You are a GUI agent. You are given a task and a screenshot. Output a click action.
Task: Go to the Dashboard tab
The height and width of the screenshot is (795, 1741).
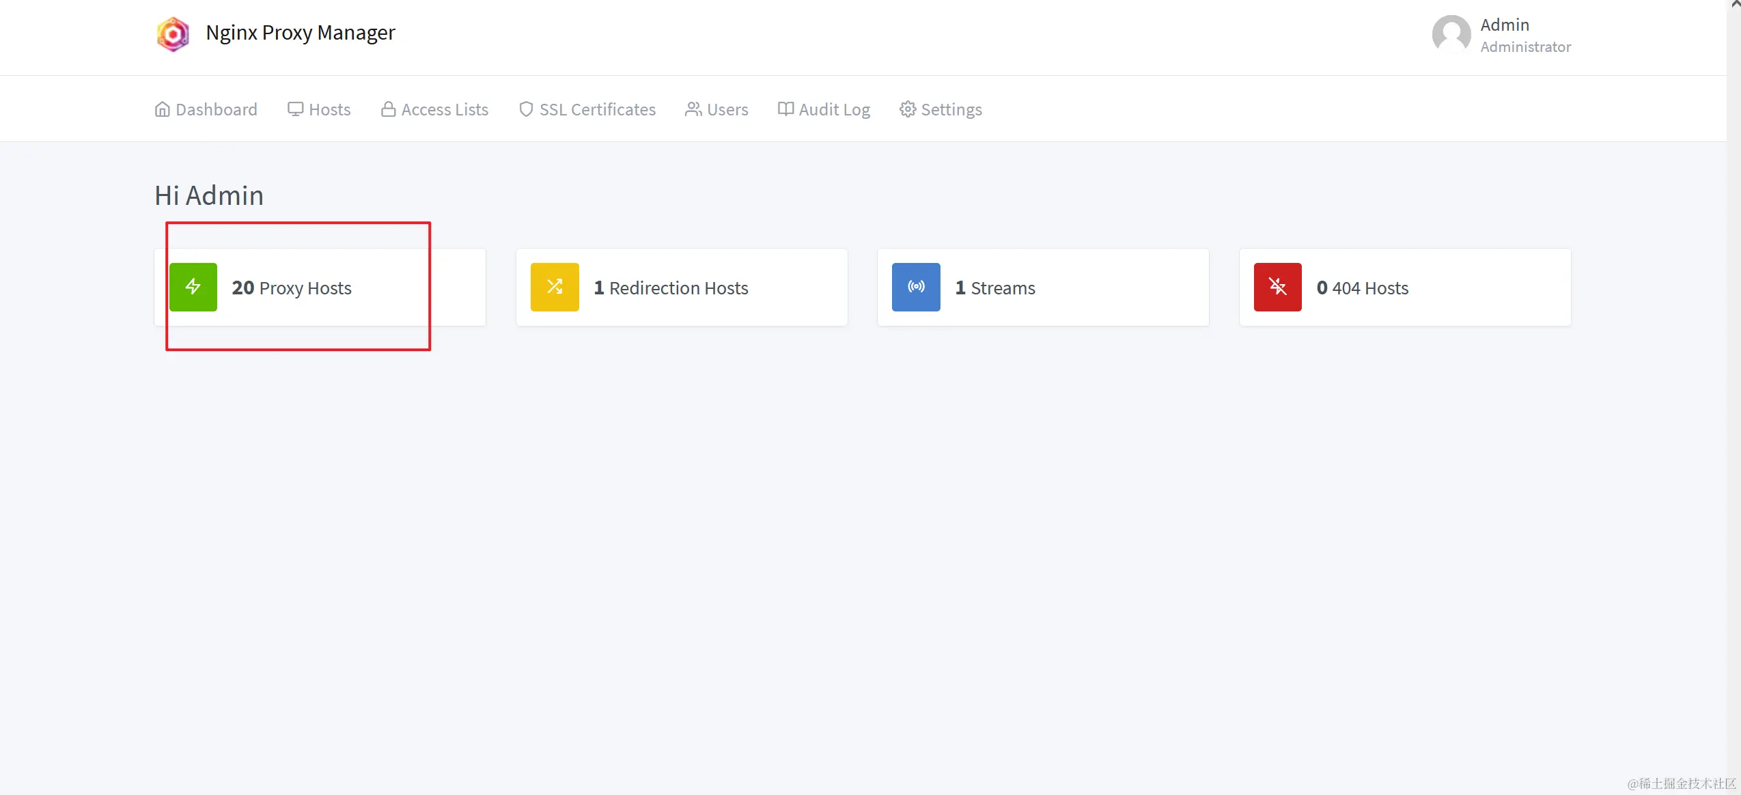tap(206, 109)
